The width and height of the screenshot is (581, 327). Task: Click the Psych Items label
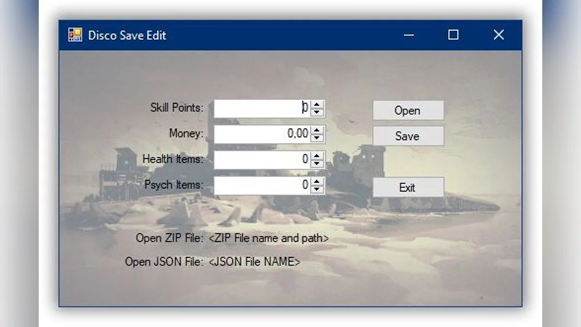174,185
